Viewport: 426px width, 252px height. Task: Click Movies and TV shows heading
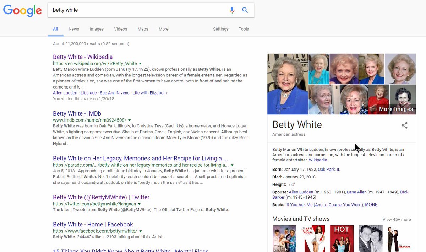click(301, 219)
